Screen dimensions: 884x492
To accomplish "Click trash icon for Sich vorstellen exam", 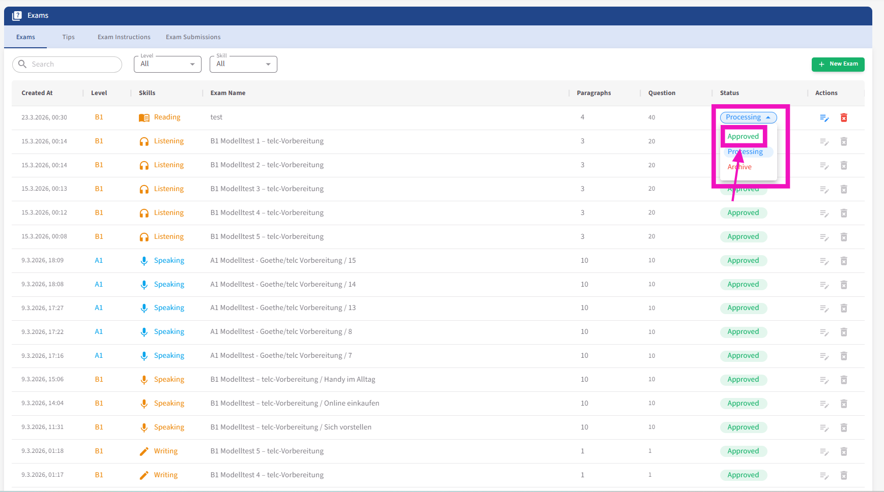I will click(843, 428).
